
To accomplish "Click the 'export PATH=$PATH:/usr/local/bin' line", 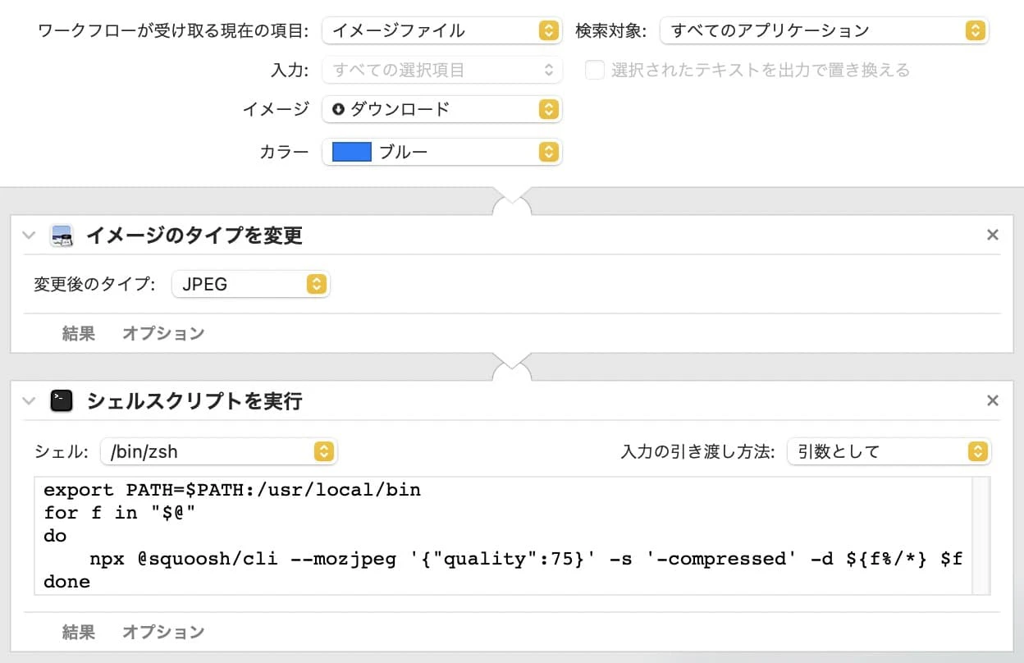I will tap(232, 490).
